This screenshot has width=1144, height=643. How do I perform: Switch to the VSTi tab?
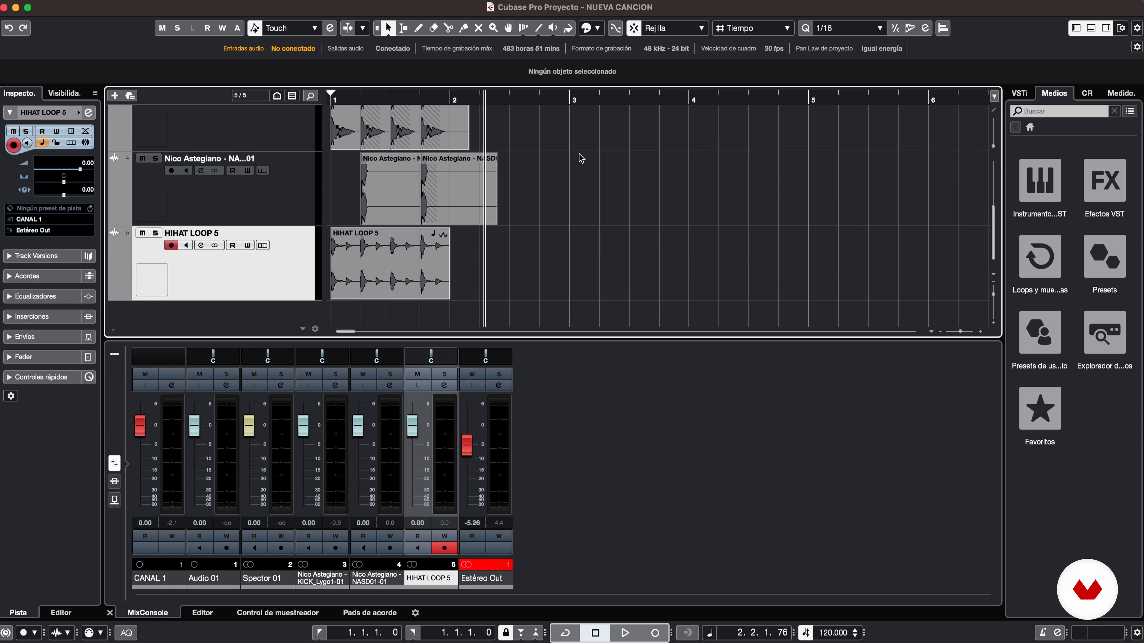click(x=1020, y=93)
